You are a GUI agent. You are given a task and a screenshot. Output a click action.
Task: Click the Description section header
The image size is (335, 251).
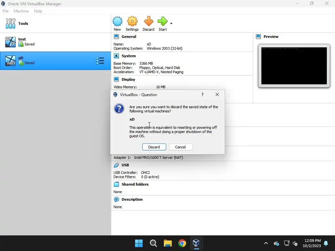[x=132, y=199]
